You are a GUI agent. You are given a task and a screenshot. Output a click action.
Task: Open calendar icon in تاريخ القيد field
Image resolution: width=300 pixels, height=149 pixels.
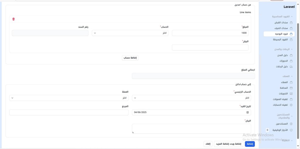coord(248,112)
